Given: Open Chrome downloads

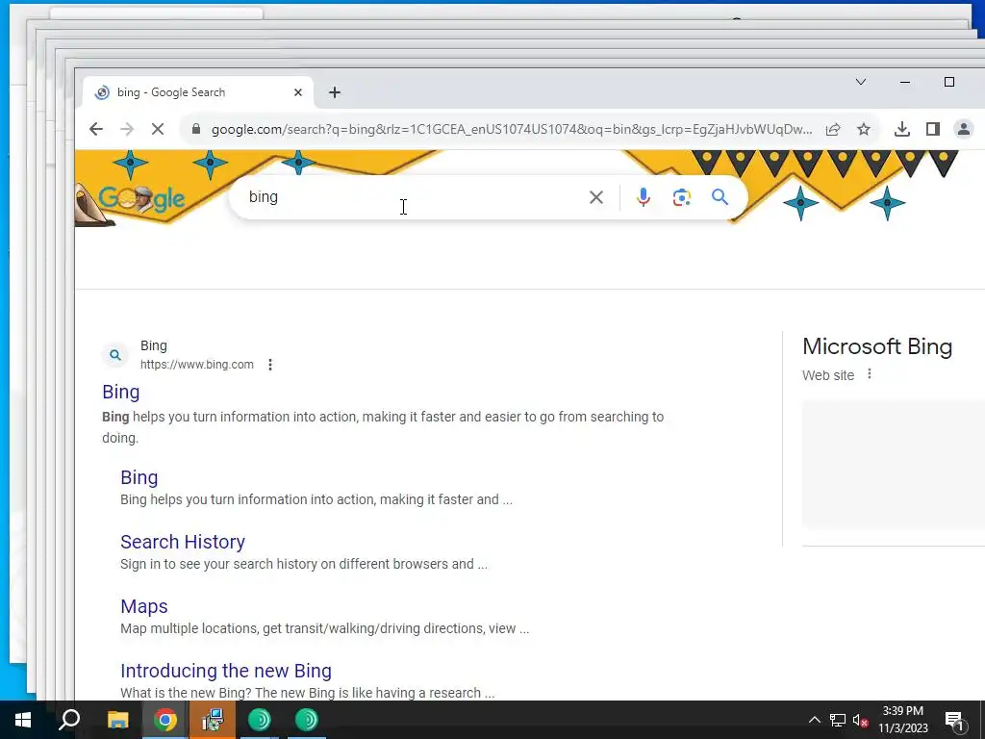Looking at the screenshot, I should coord(902,130).
